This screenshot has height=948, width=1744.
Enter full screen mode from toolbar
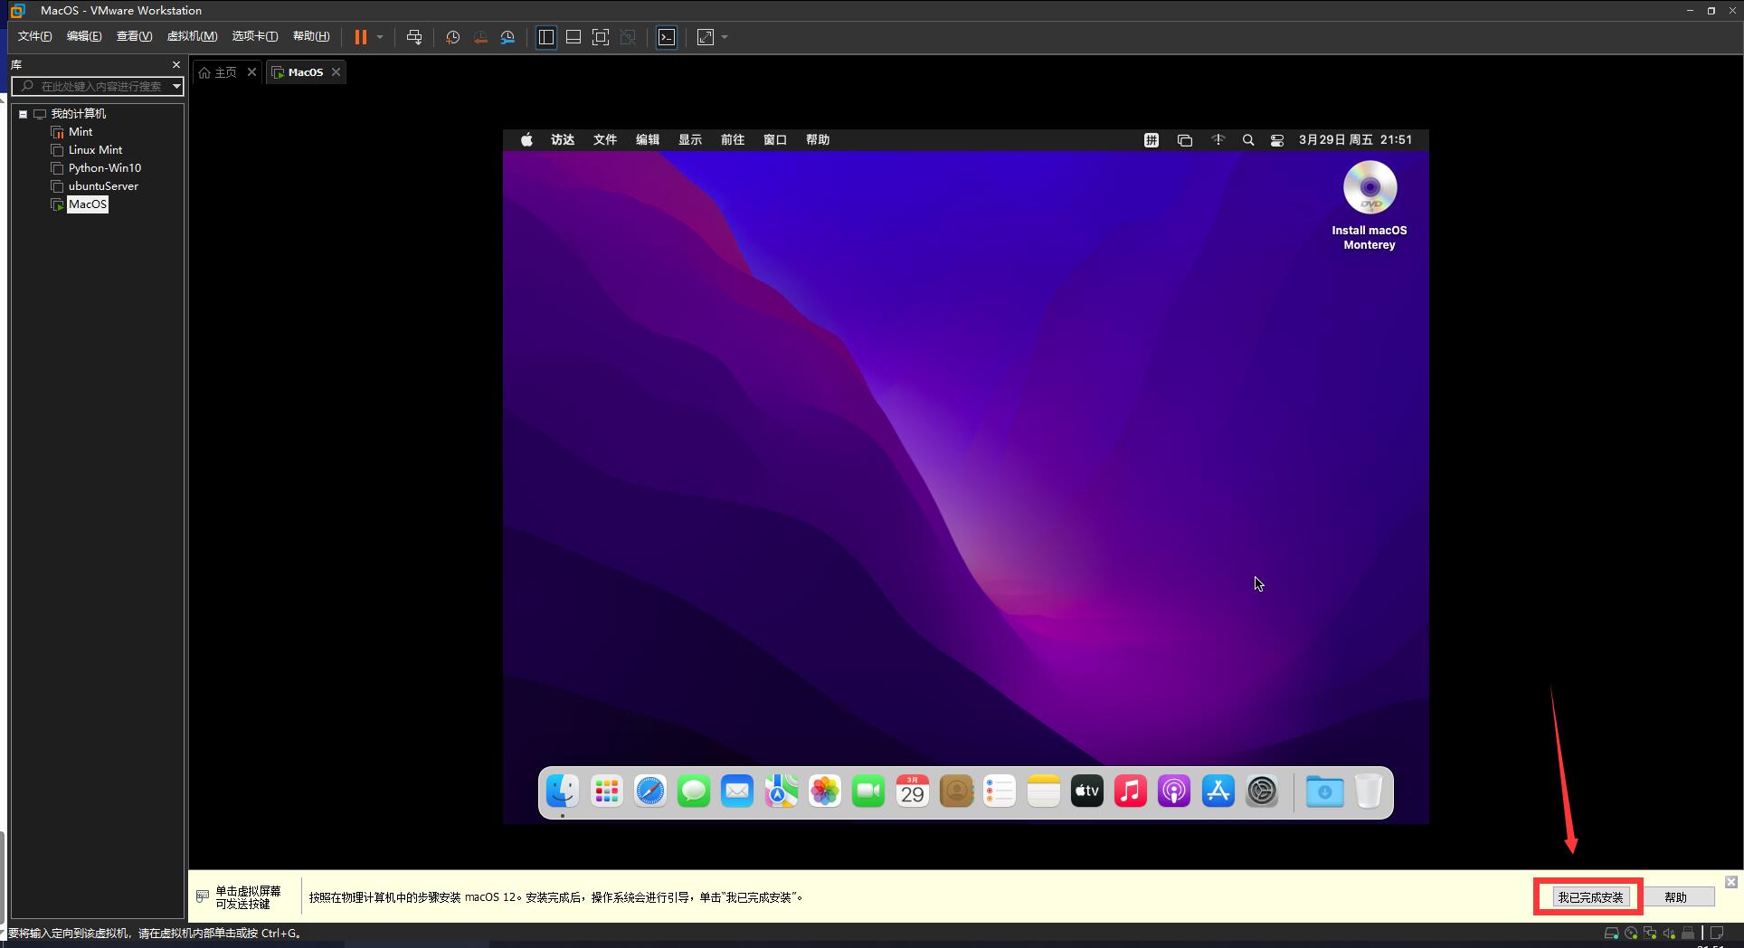[x=600, y=37]
